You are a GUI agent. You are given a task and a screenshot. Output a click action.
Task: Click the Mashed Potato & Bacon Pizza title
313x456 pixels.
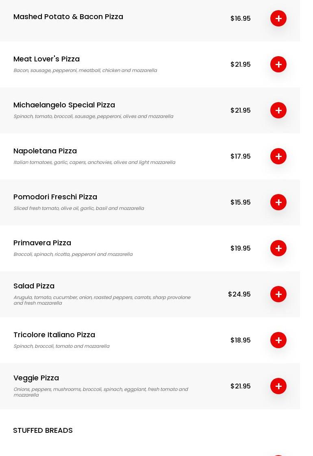68,17
